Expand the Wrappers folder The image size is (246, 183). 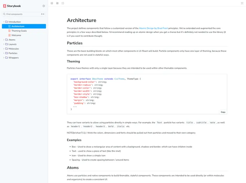click(4, 58)
